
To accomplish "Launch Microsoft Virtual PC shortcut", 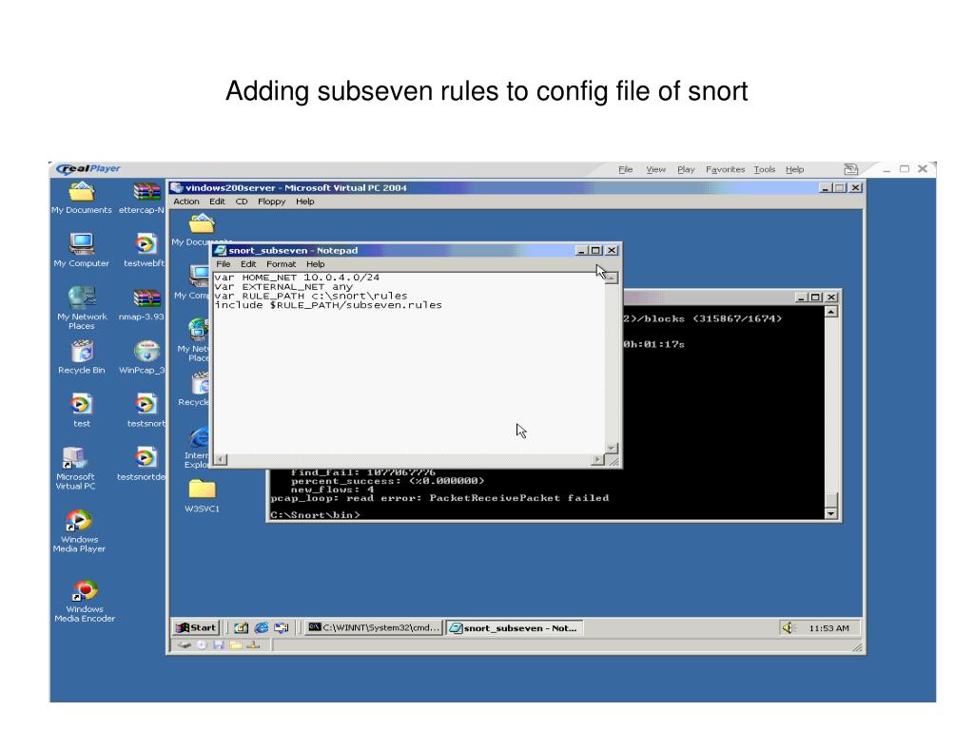I will pyautogui.click(x=74, y=458).
